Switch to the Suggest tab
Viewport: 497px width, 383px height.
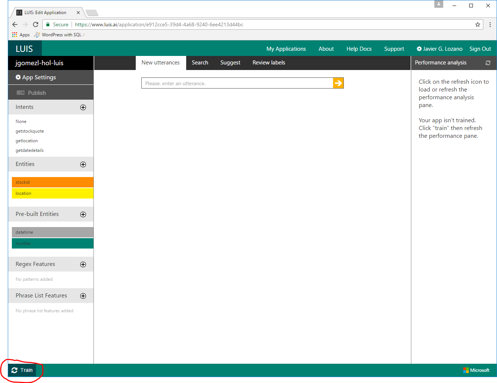tap(230, 63)
